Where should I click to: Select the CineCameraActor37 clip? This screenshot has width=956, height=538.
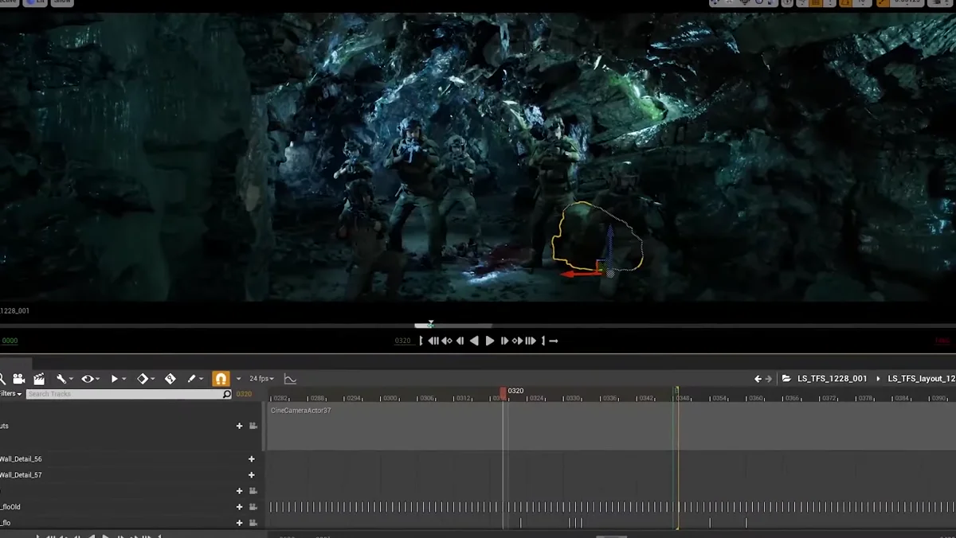pyautogui.click(x=610, y=426)
